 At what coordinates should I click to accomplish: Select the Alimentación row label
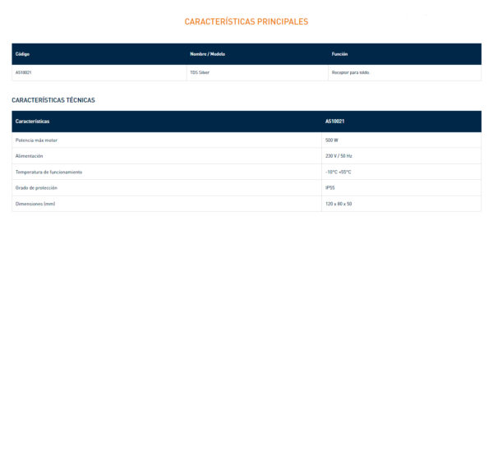pyautogui.click(x=30, y=156)
